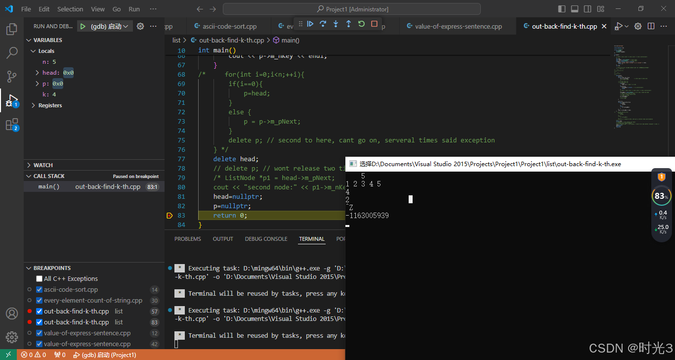Uncheck ascii-code-sort.cpp breakpoint
Screen dimensions: 675x360
pos(40,289)
